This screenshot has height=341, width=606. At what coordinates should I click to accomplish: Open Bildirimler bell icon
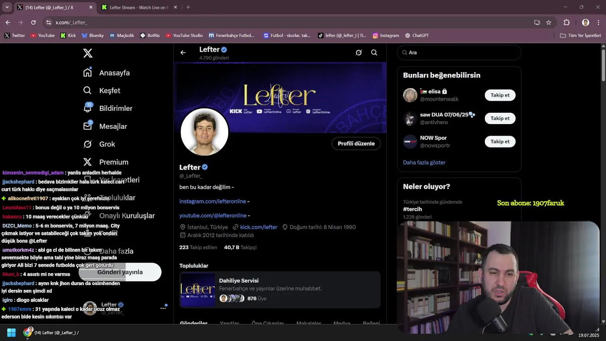[88, 108]
